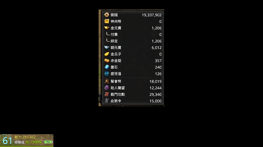
Task: Select the purple 助人聲望 reputation icon
Action: point(107,88)
